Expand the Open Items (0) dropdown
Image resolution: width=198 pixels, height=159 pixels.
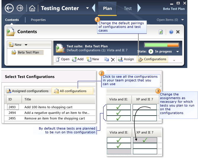pyautogui.click(x=183, y=20)
